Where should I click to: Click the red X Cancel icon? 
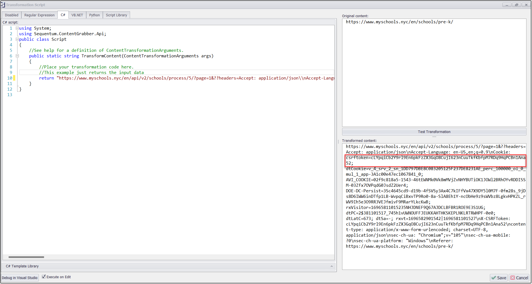[x=513, y=278]
